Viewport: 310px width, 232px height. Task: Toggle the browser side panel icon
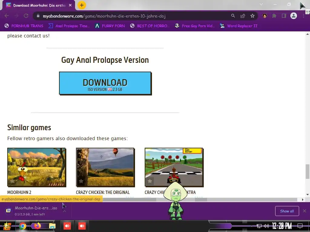[x=284, y=16]
